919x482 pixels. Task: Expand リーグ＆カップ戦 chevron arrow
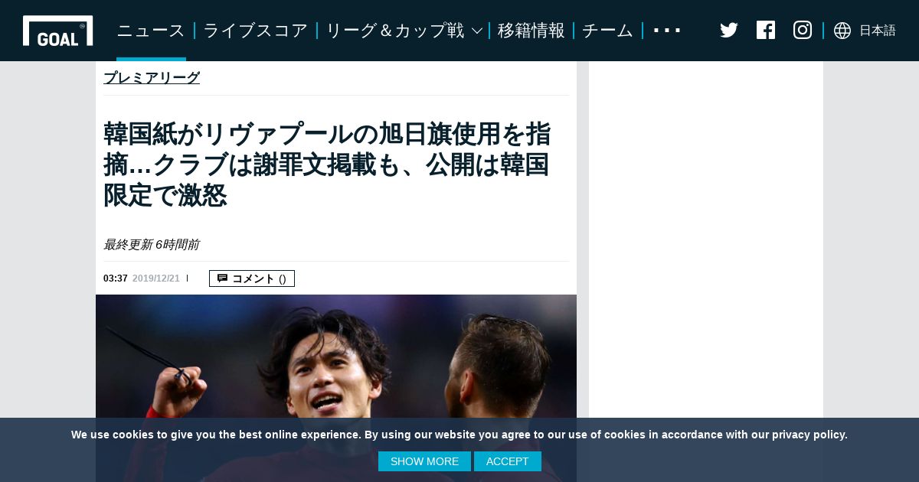pyautogui.click(x=476, y=31)
